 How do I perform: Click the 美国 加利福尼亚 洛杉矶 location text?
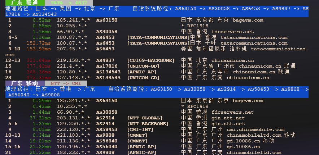click(214, 49)
